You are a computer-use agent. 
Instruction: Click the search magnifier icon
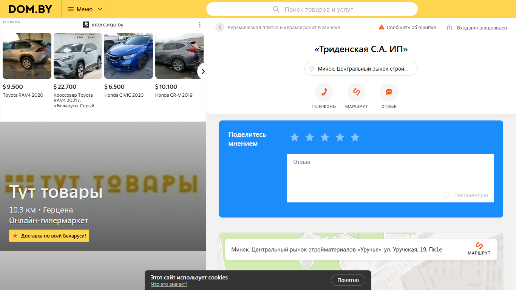point(276,9)
